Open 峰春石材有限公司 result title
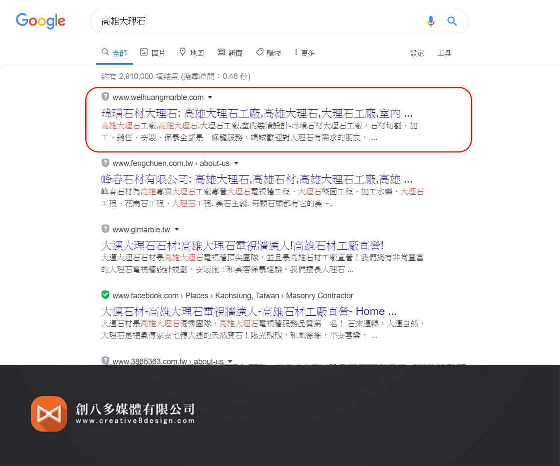560x466 pixels. (x=257, y=179)
